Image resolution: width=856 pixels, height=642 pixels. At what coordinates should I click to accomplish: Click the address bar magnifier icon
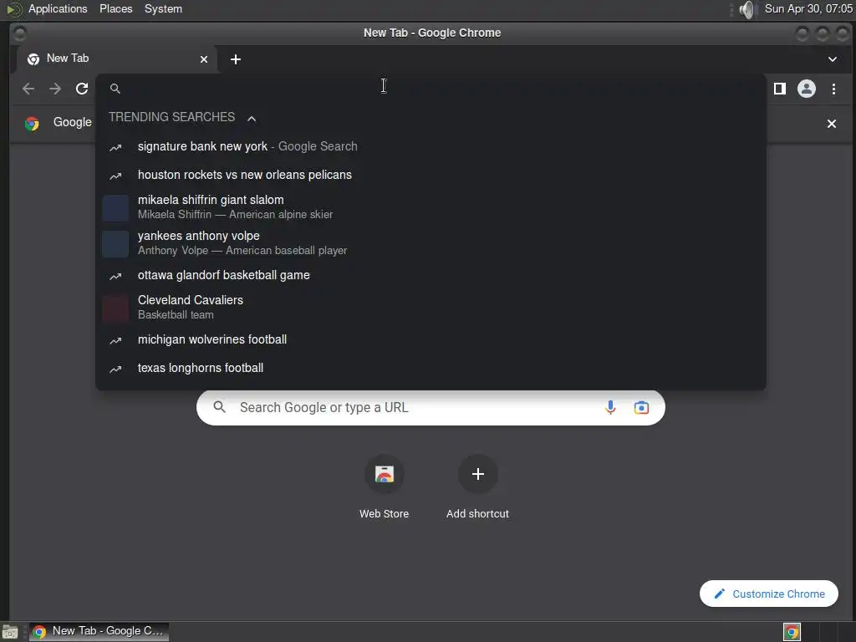[x=115, y=89]
